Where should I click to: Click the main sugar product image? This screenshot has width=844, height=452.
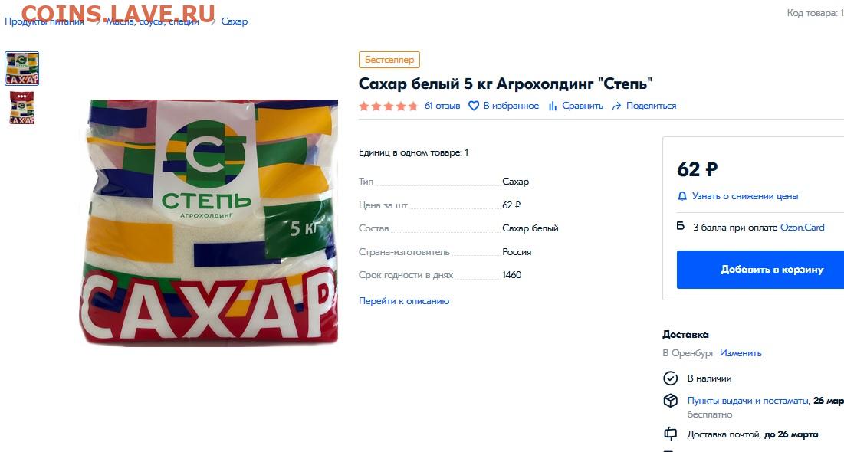coord(209,222)
